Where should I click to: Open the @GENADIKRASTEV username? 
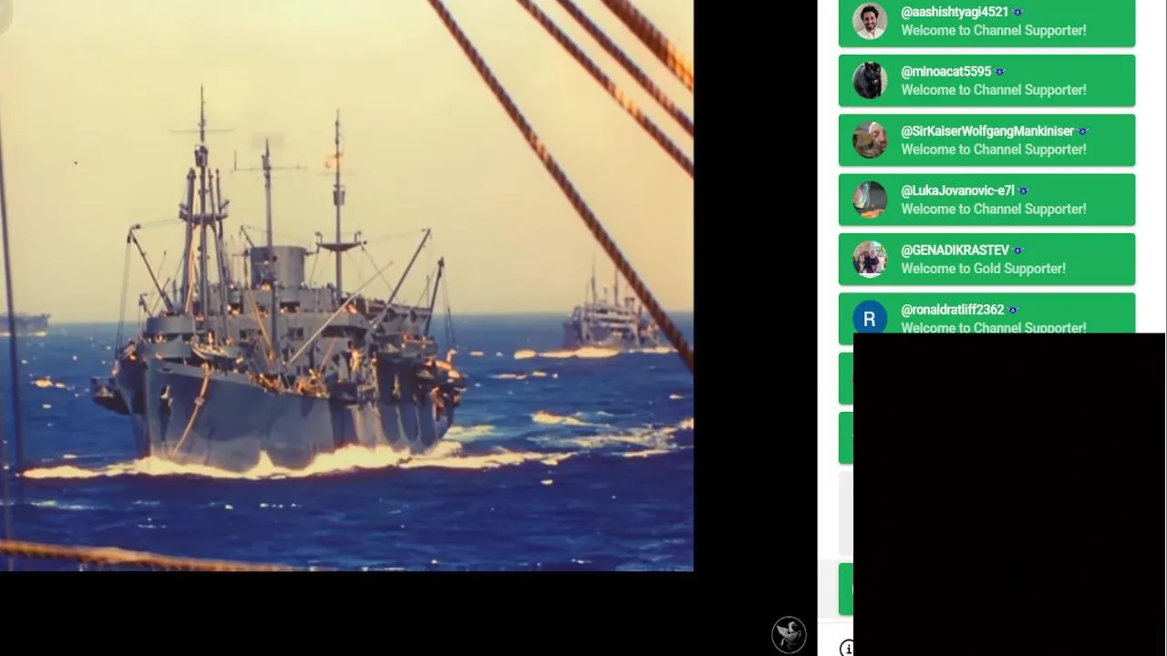tap(955, 250)
